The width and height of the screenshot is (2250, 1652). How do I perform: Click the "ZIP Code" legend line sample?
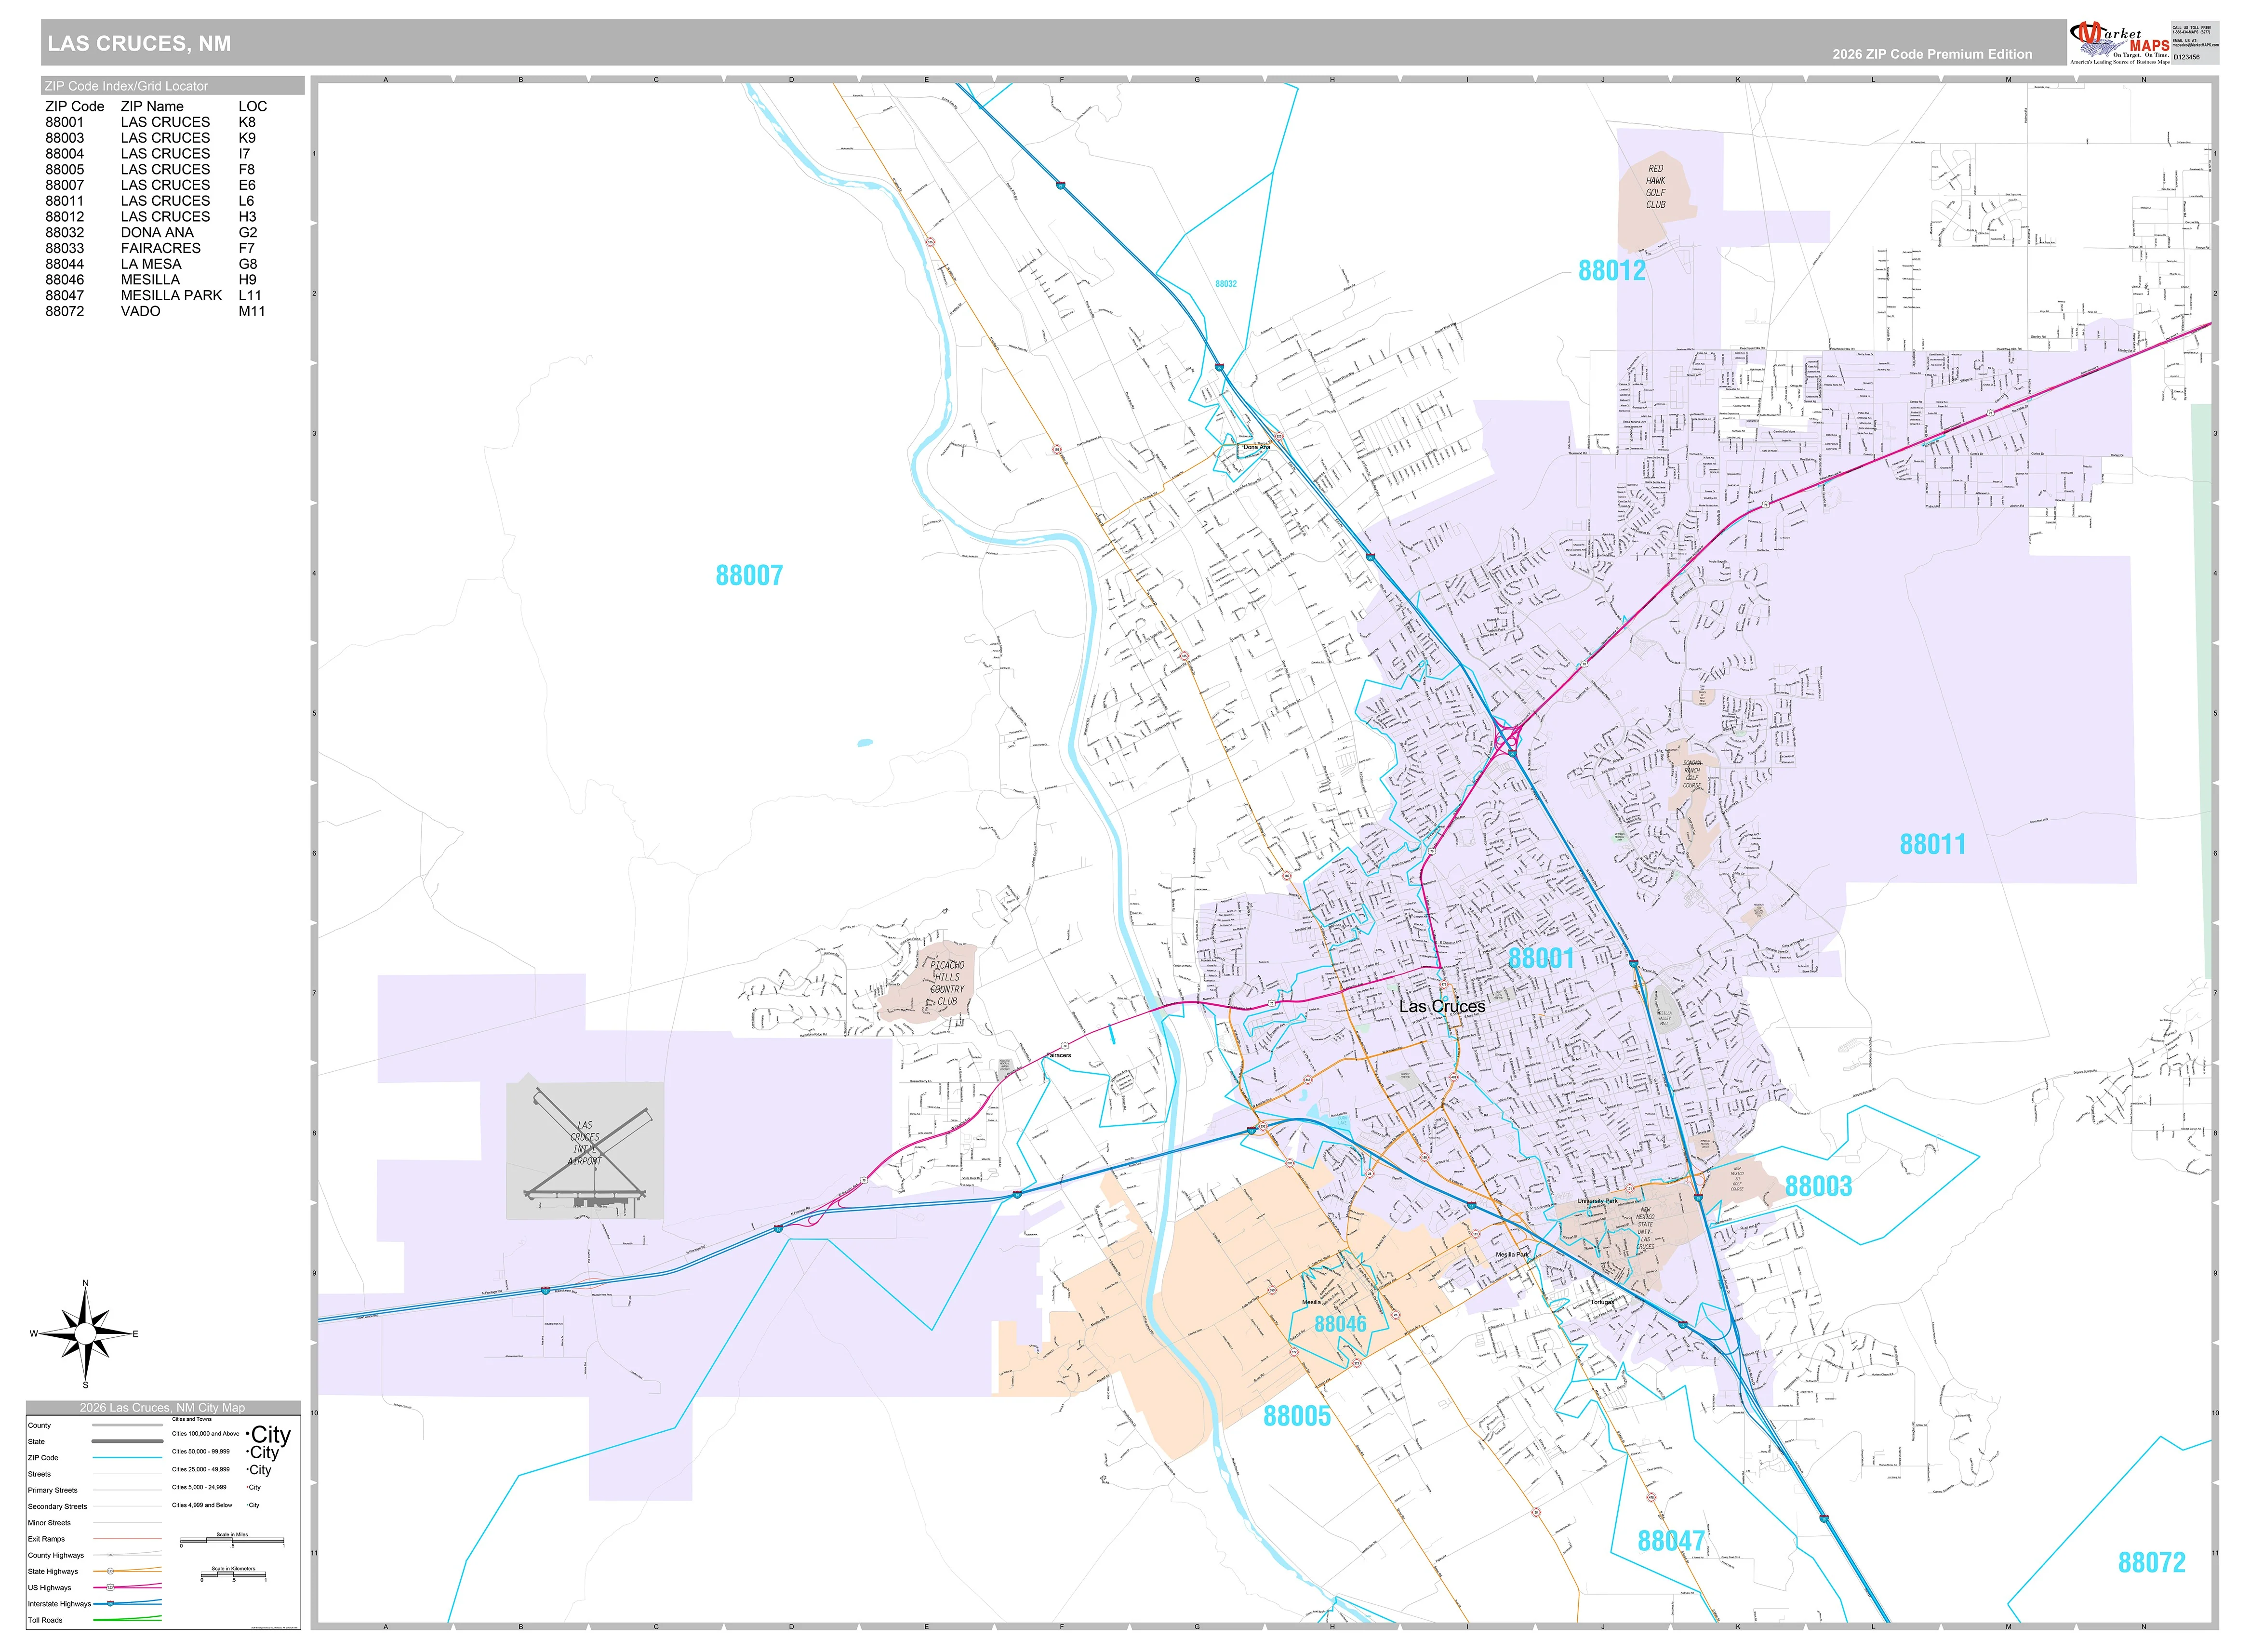(127, 1458)
